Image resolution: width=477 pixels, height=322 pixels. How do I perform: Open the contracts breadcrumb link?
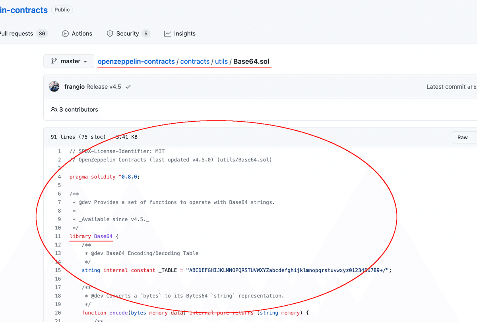pyautogui.click(x=195, y=62)
